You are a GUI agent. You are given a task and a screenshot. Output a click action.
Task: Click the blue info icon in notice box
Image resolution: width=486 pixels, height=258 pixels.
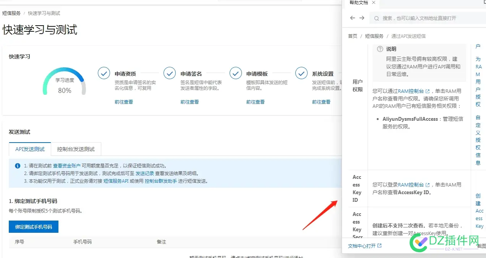[x=18, y=166]
